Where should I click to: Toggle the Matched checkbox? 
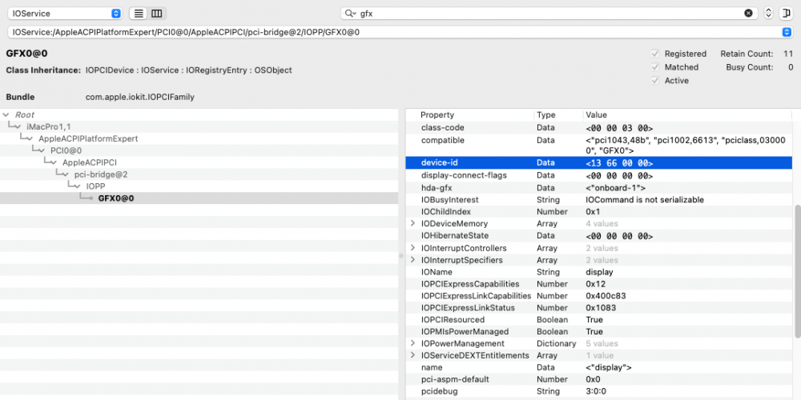pyautogui.click(x=655, y=67)
